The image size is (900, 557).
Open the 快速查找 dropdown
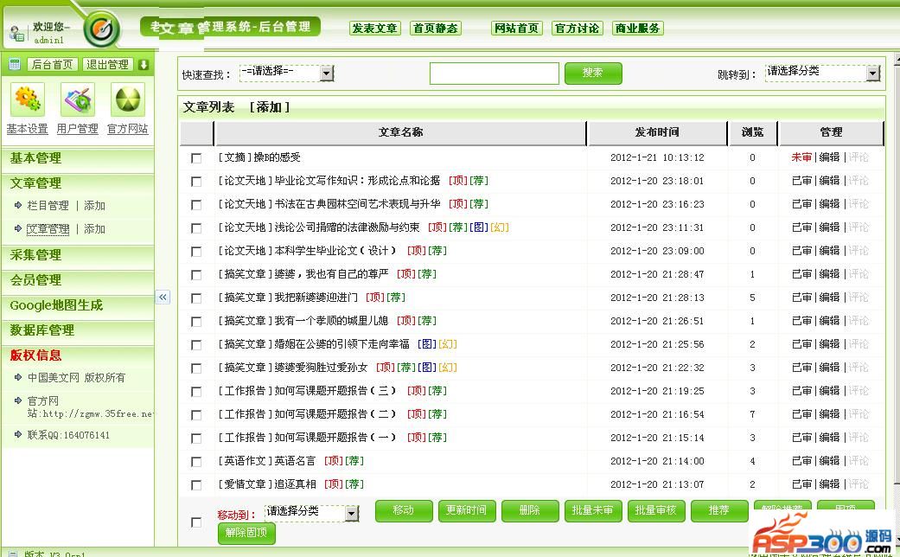pos(286,73)
